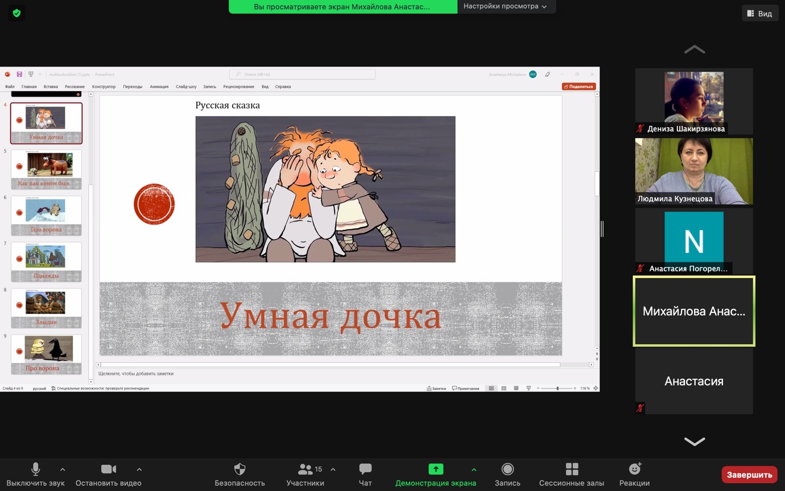Fit slide to window icon at the right of the status bar

tap(596, 388)
